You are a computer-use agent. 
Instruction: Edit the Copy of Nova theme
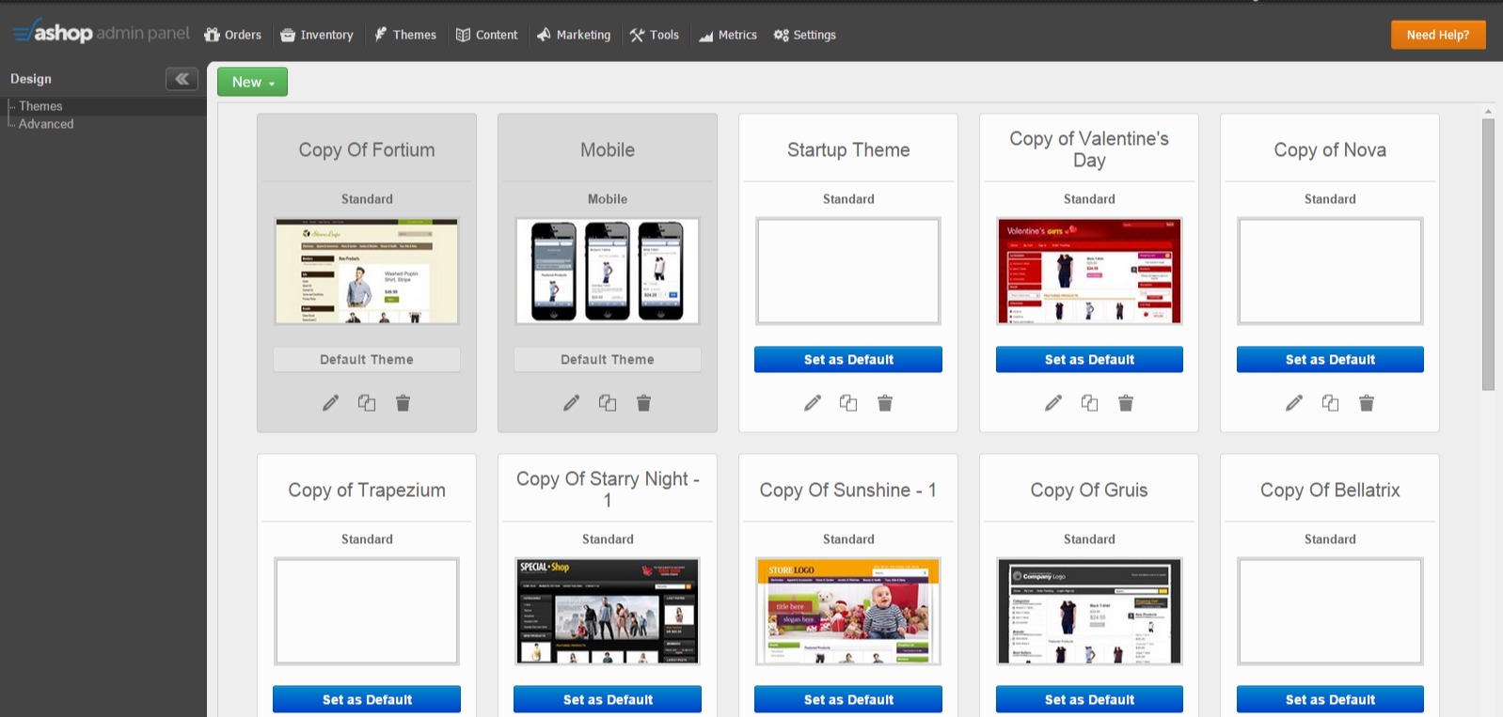pyautogui.click(x=1294, y=403)
